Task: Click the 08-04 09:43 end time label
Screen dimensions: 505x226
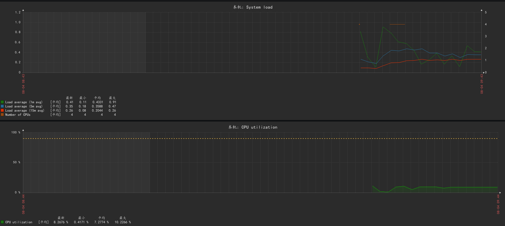Action: click(482, 84)
